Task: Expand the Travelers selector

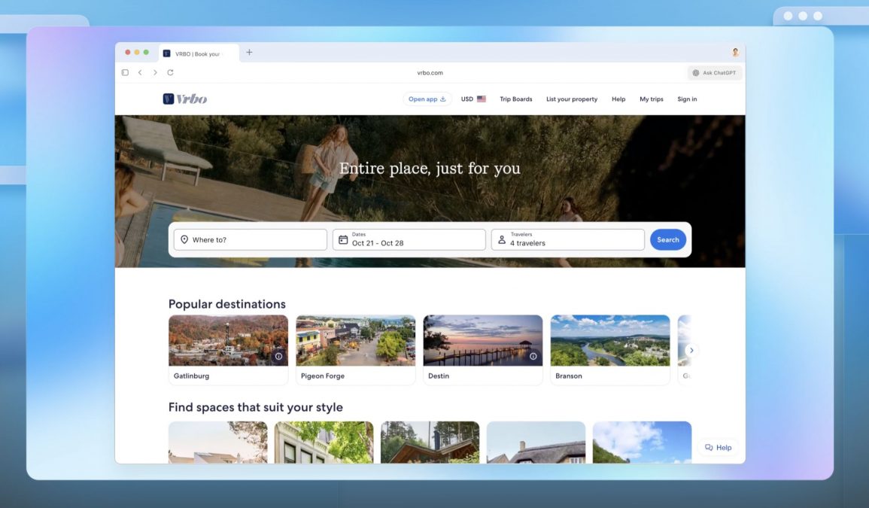Action: (567, 239)
